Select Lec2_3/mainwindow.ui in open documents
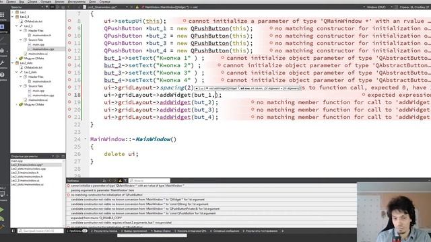This screenshot has height=242, width=431. tap(25, 181)
